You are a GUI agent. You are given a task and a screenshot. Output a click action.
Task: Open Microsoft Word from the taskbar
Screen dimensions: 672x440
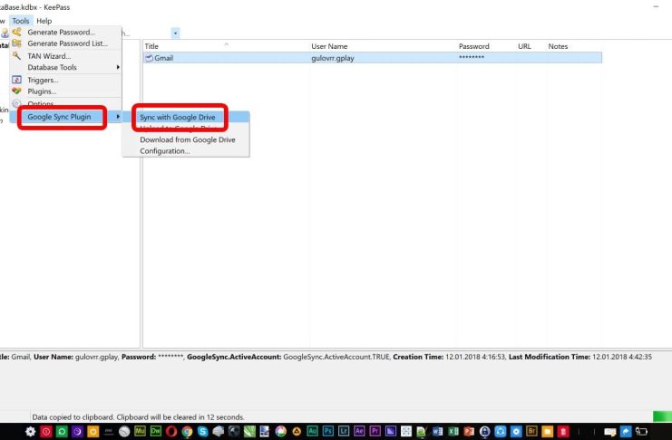tap(438, 432)
